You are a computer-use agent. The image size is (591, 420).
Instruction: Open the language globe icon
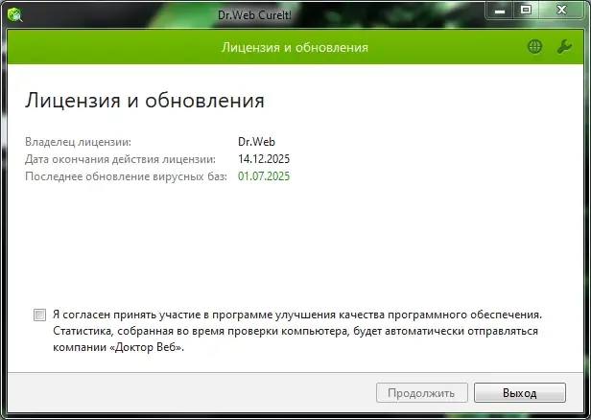[534, 47]
